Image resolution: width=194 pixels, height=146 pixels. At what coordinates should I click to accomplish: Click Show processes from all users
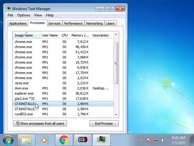(40, 123)
